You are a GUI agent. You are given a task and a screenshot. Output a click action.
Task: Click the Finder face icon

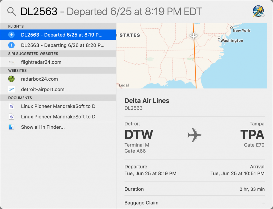(x=11, y=127)
